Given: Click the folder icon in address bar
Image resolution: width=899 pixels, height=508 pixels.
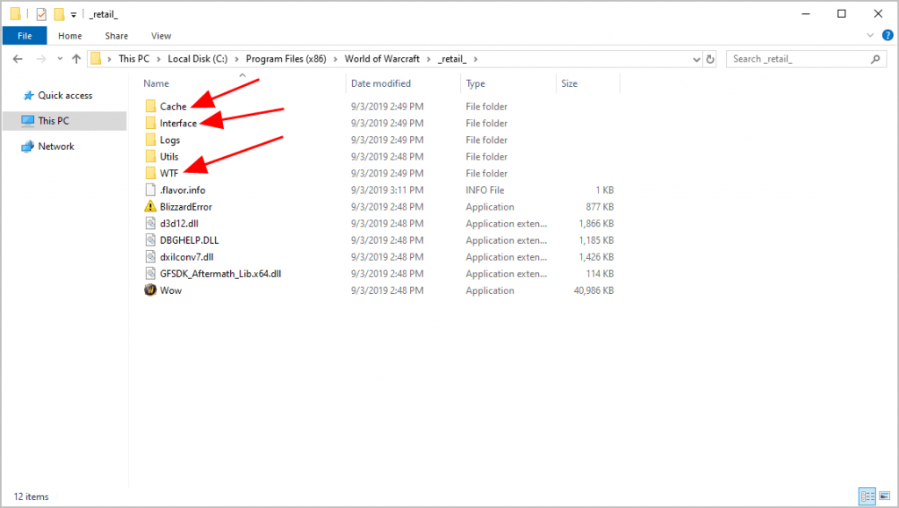Looking at the screenshot, I should pos(96,59).
